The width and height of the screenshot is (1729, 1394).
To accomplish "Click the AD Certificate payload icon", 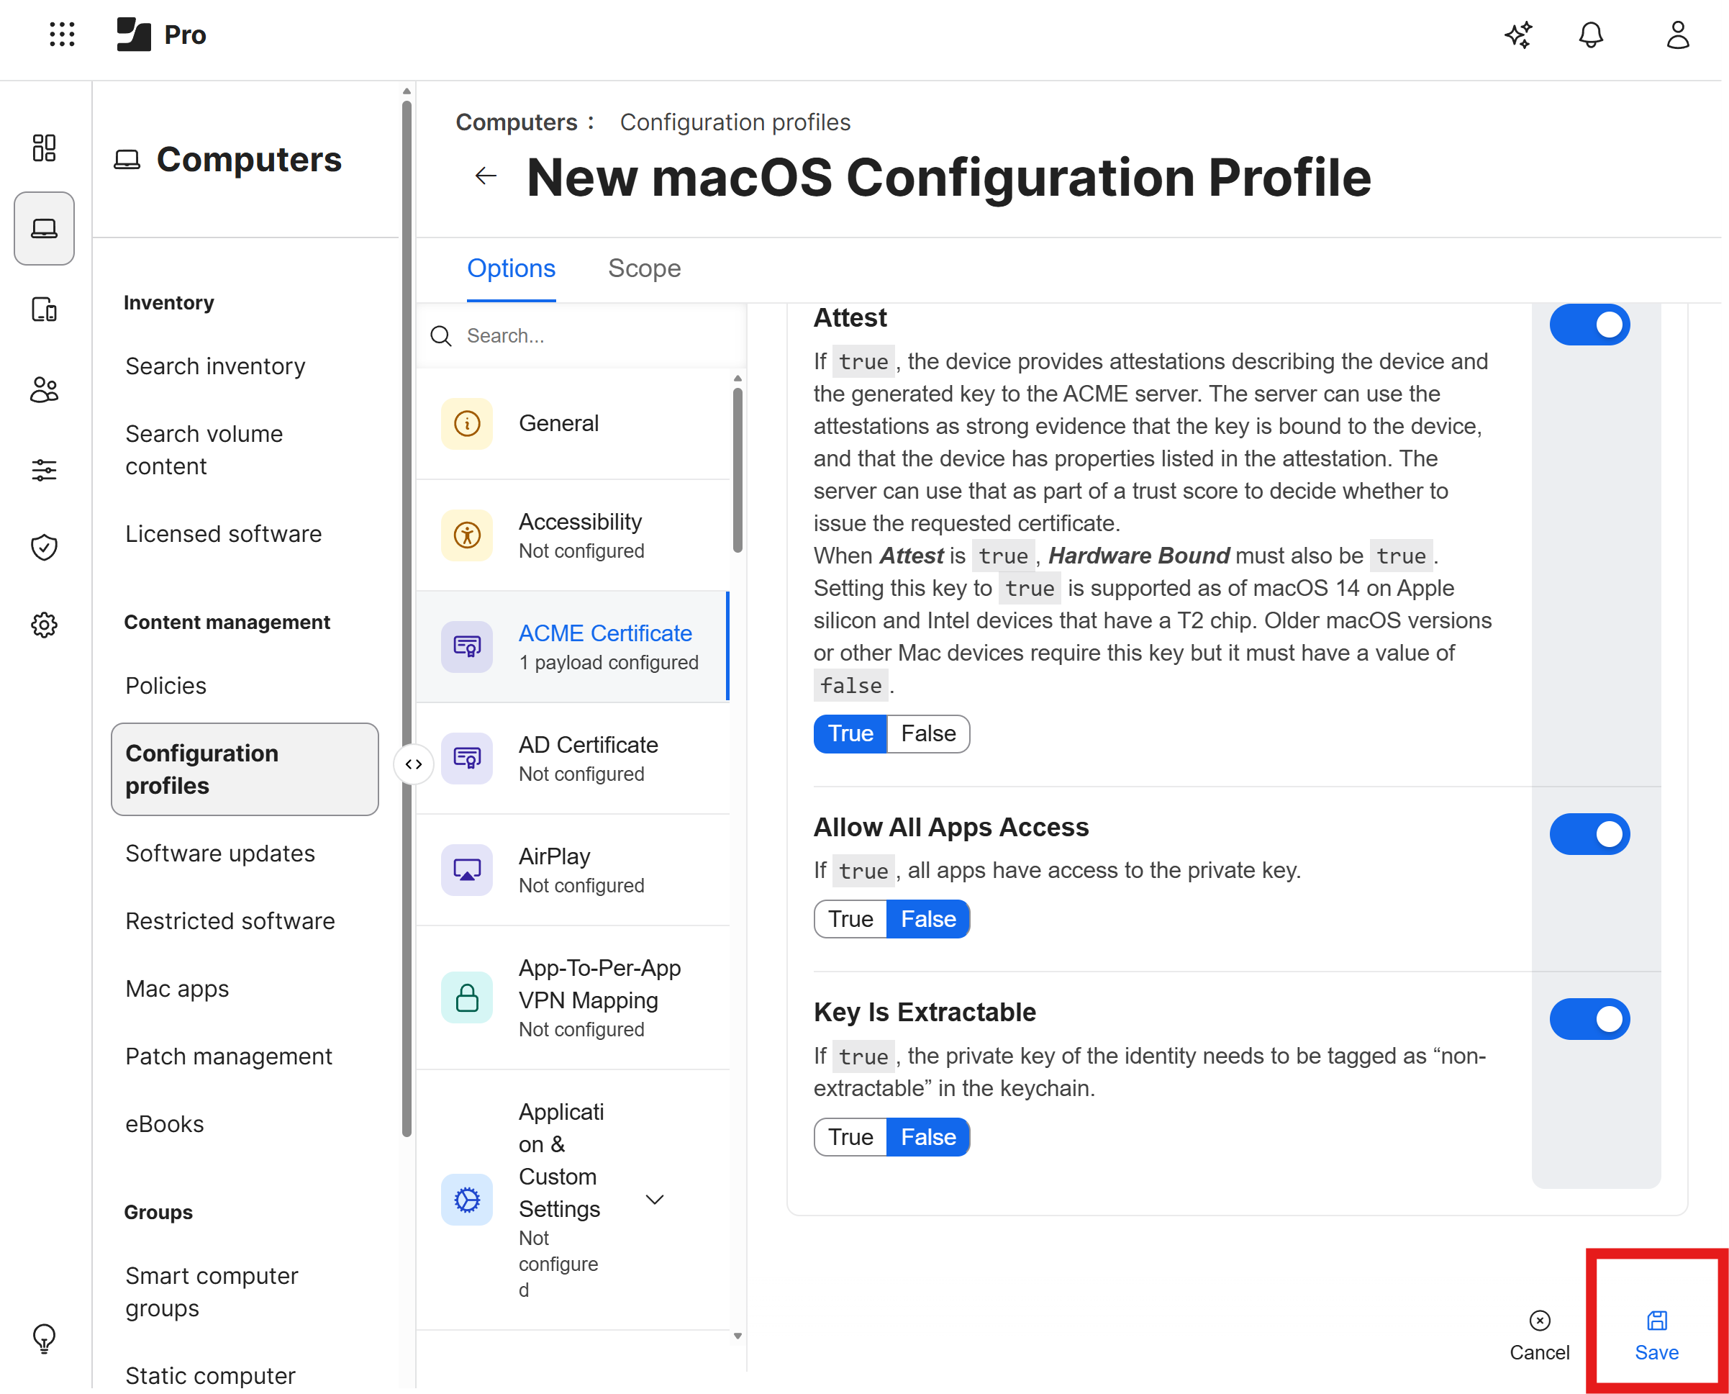I will [x=466, y=759].
